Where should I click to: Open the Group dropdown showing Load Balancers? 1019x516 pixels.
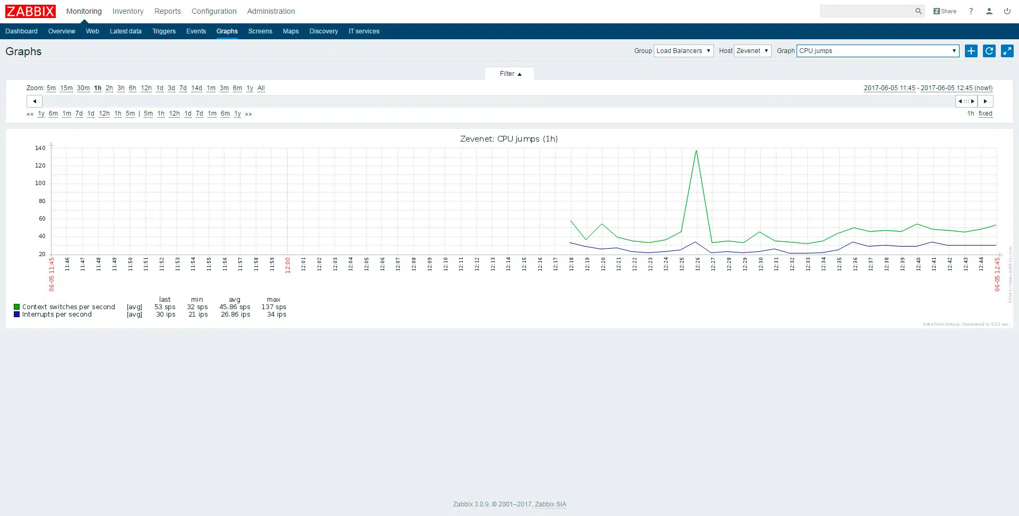[x=683, y=51]
